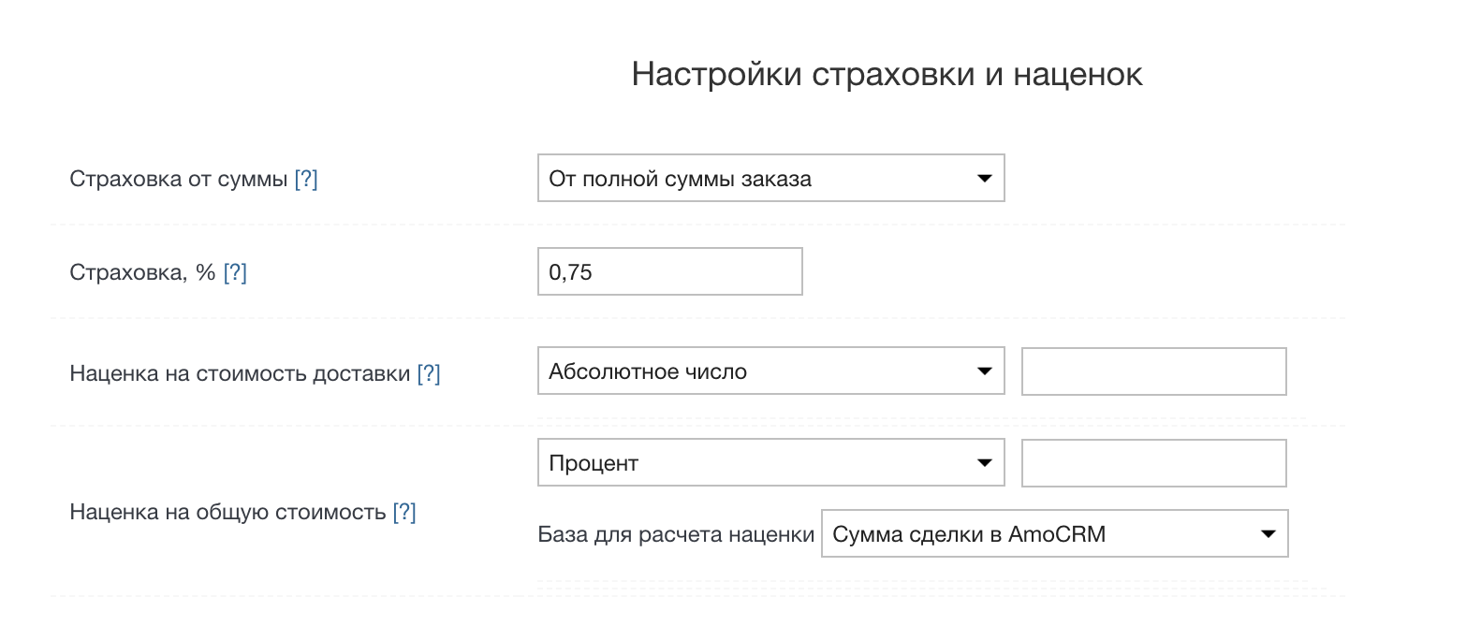Click the empty percent value field

coord(1152,462)
